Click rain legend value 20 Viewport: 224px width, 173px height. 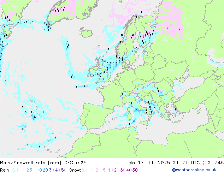pyautogui.click(x=46, y=170)
